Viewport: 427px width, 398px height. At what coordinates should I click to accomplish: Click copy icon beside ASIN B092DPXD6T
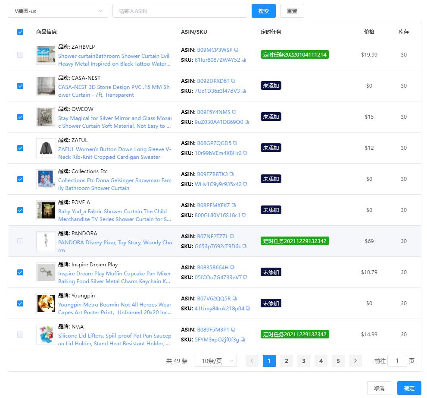coord(234,81)
